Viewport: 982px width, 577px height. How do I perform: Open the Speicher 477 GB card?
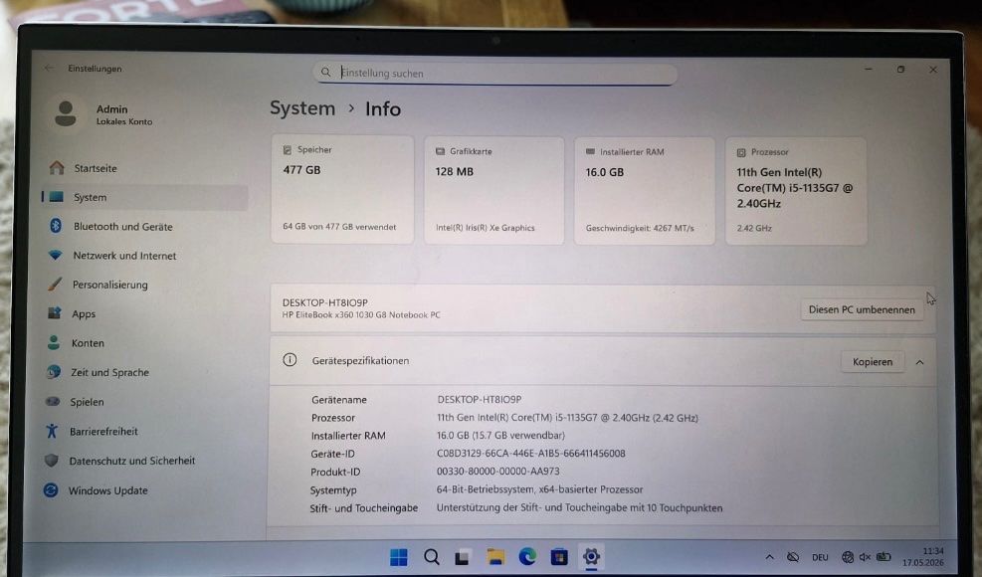[x=342, y=189]
